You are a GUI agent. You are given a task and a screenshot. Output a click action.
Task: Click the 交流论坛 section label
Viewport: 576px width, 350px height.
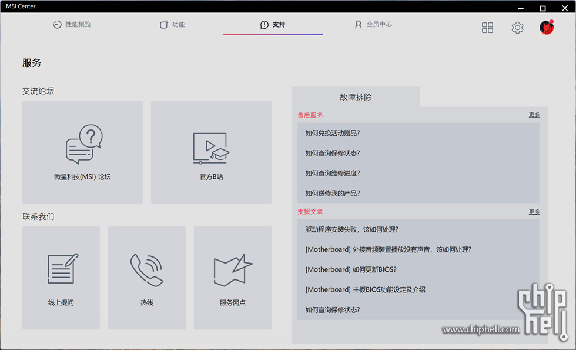pyautogui.click(x=38, y=91)
